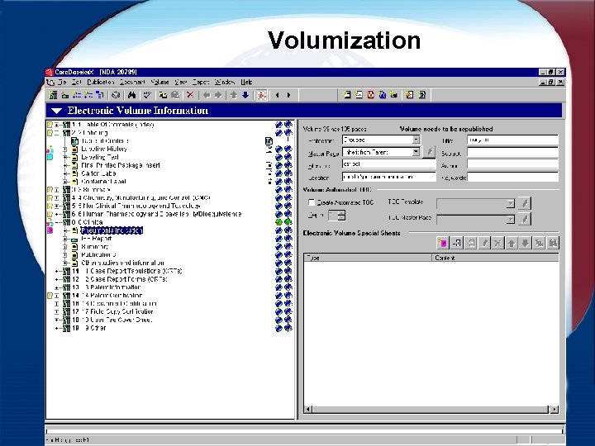Open the Volume menu
This screenshot has width=595, height=446.
pos(159,82)
